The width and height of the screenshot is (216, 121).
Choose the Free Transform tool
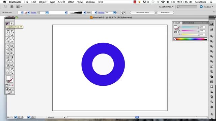pos(12,49)
